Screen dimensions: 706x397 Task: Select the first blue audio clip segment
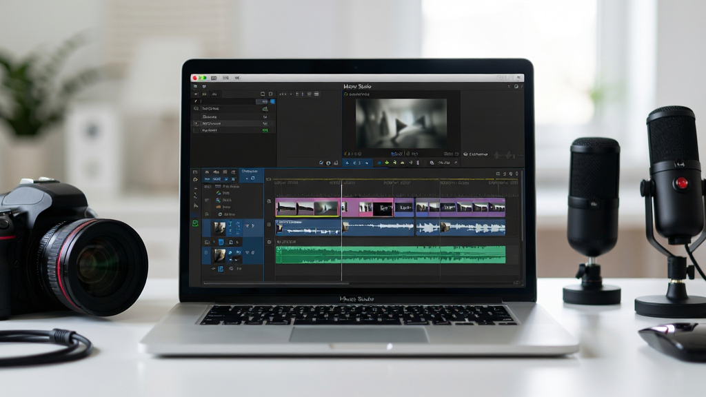click(x=308, y=227)
